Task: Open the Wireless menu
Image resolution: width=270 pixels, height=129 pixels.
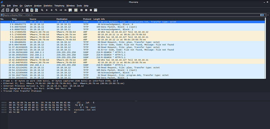Action: tap(71, 6)
